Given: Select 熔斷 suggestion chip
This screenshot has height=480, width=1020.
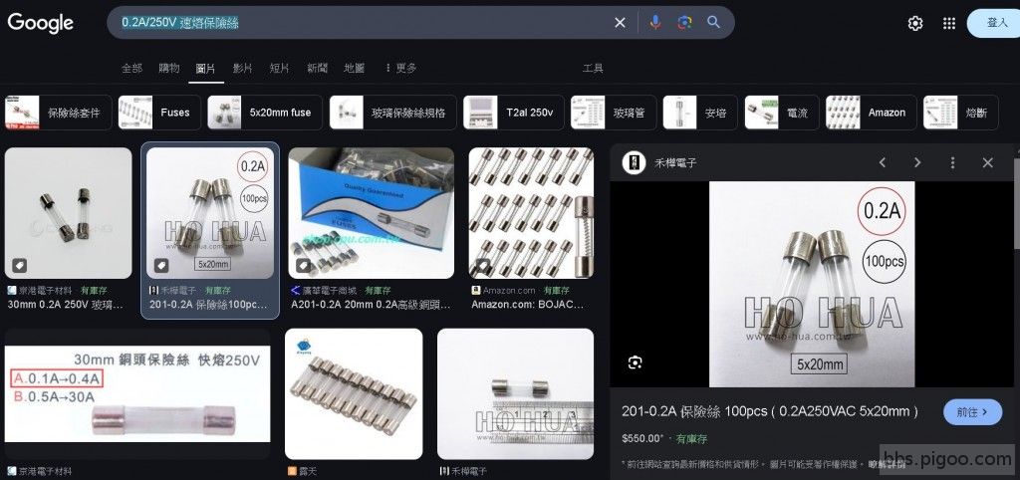Looking at the screenshot, I should [x=961, y=113].
